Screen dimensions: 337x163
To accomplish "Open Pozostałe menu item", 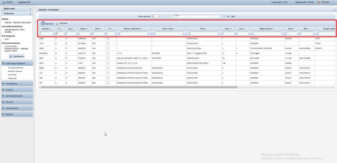I will 12,75.
